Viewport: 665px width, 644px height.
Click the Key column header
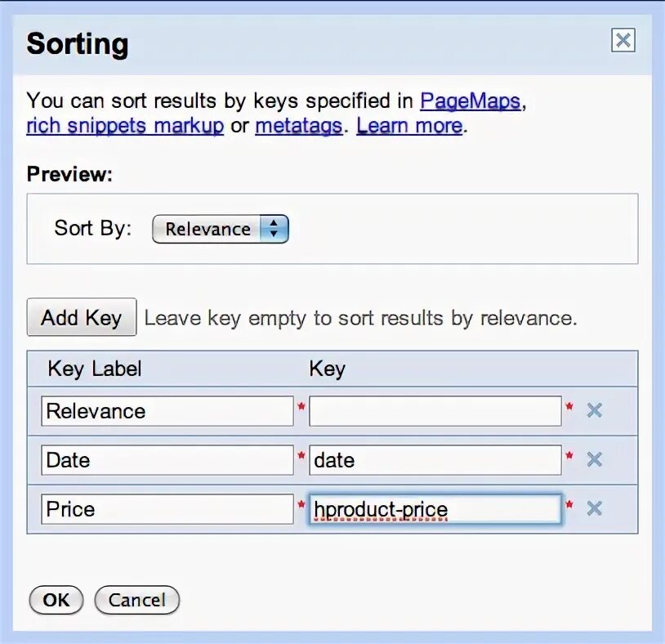coord(327,369)
